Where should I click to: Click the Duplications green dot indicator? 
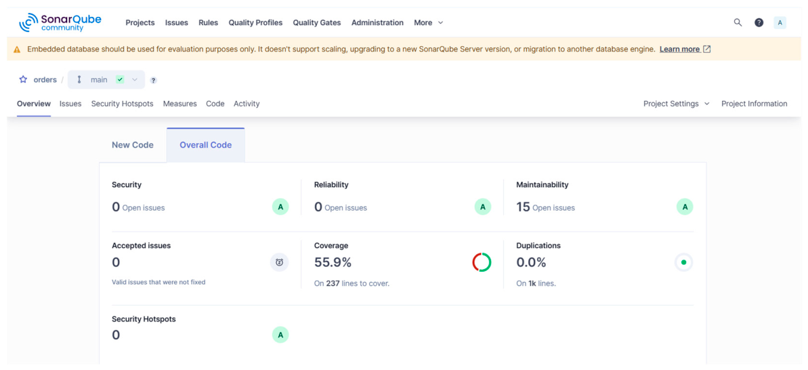pyautogui.click(x=684, y=262)
